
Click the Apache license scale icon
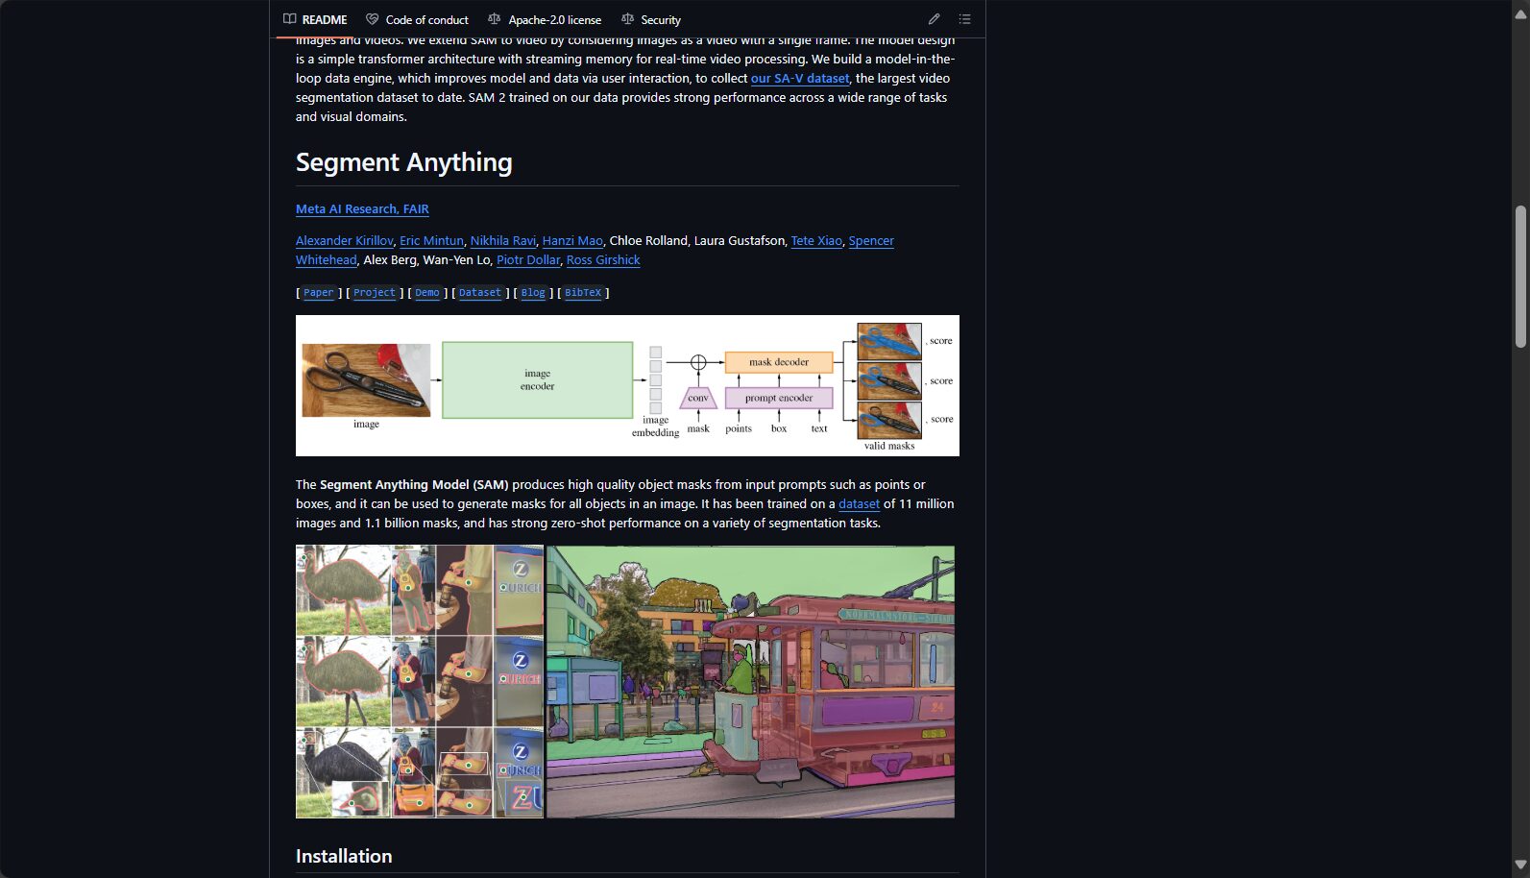coord(495,19)
